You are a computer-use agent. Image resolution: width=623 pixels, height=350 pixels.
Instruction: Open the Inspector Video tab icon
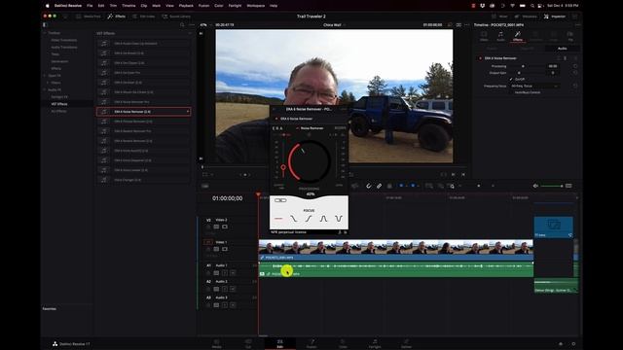click(x=484, y=36)
